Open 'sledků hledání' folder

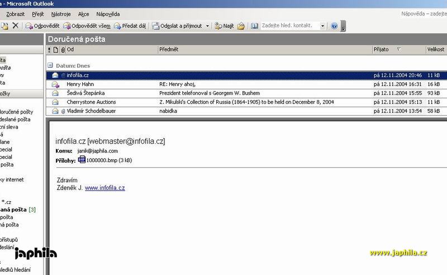tap(15, 269)
